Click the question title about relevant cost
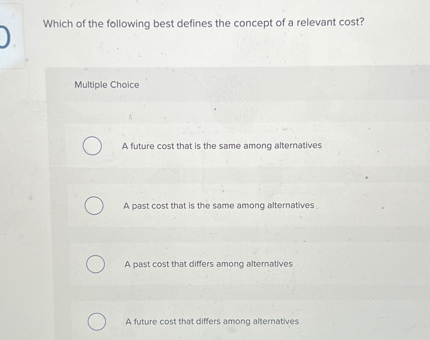Screen dimensions: 430x340 pos(203,24)
